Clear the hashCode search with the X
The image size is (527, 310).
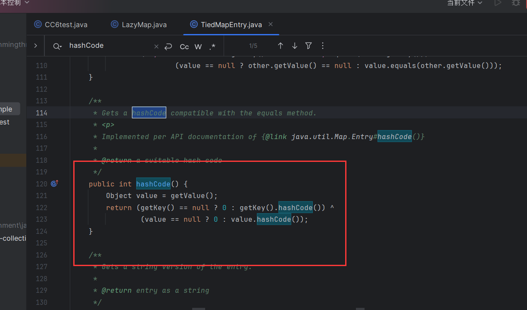coord(156,46)
